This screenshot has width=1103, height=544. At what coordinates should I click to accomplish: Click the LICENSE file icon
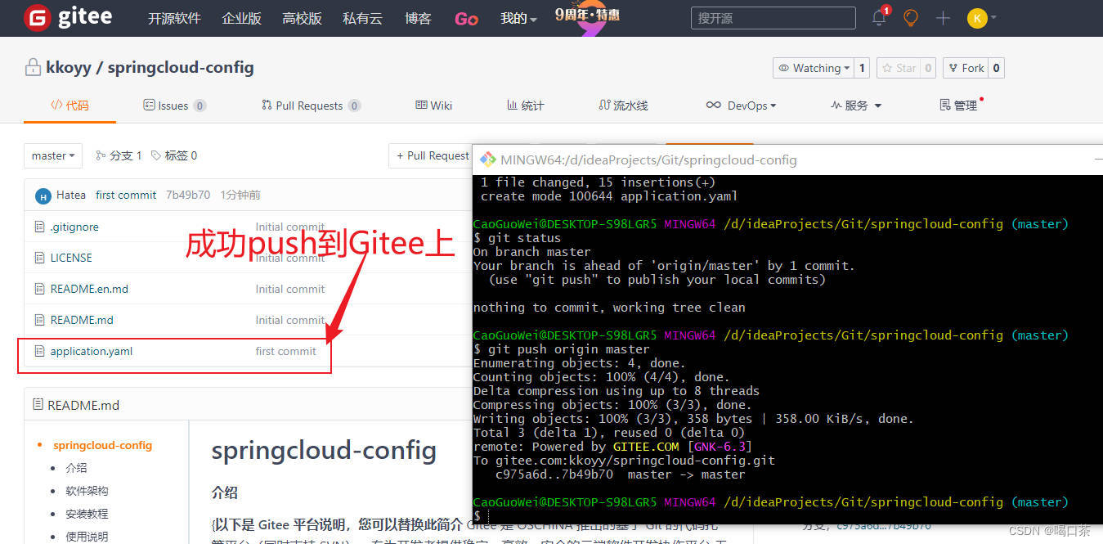point(39,258)
